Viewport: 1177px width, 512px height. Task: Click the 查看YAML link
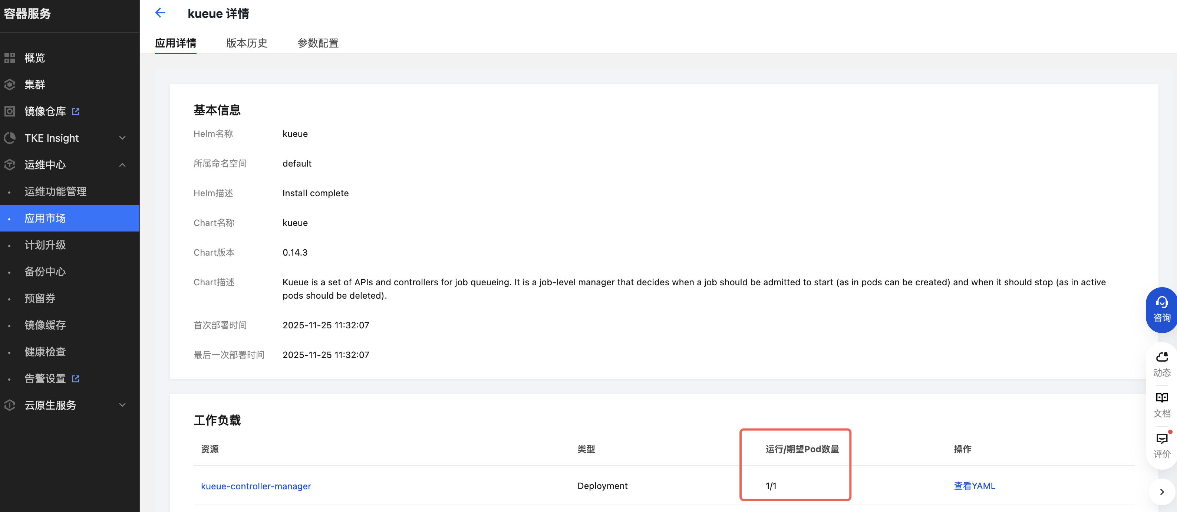tap(974, 486)
